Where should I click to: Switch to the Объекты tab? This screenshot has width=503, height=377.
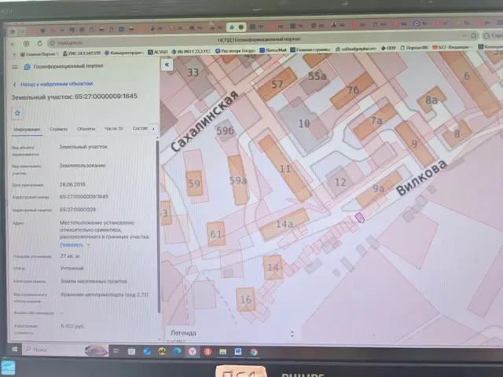pyautogui.click(x=86, y=129)
